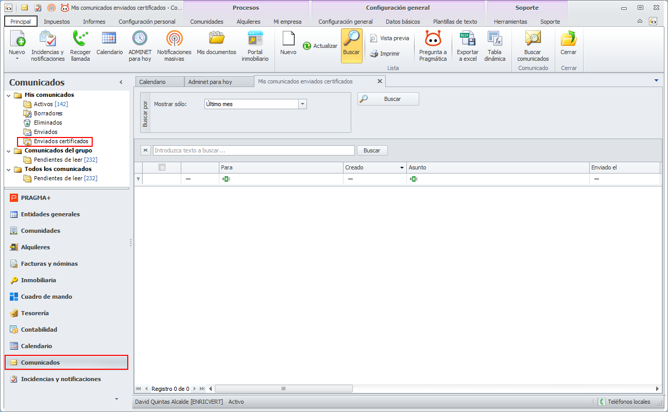This screenshot has width=668, height=412.
Task: Open the Mostrar sólo dropdown
Action: point(302,104)
